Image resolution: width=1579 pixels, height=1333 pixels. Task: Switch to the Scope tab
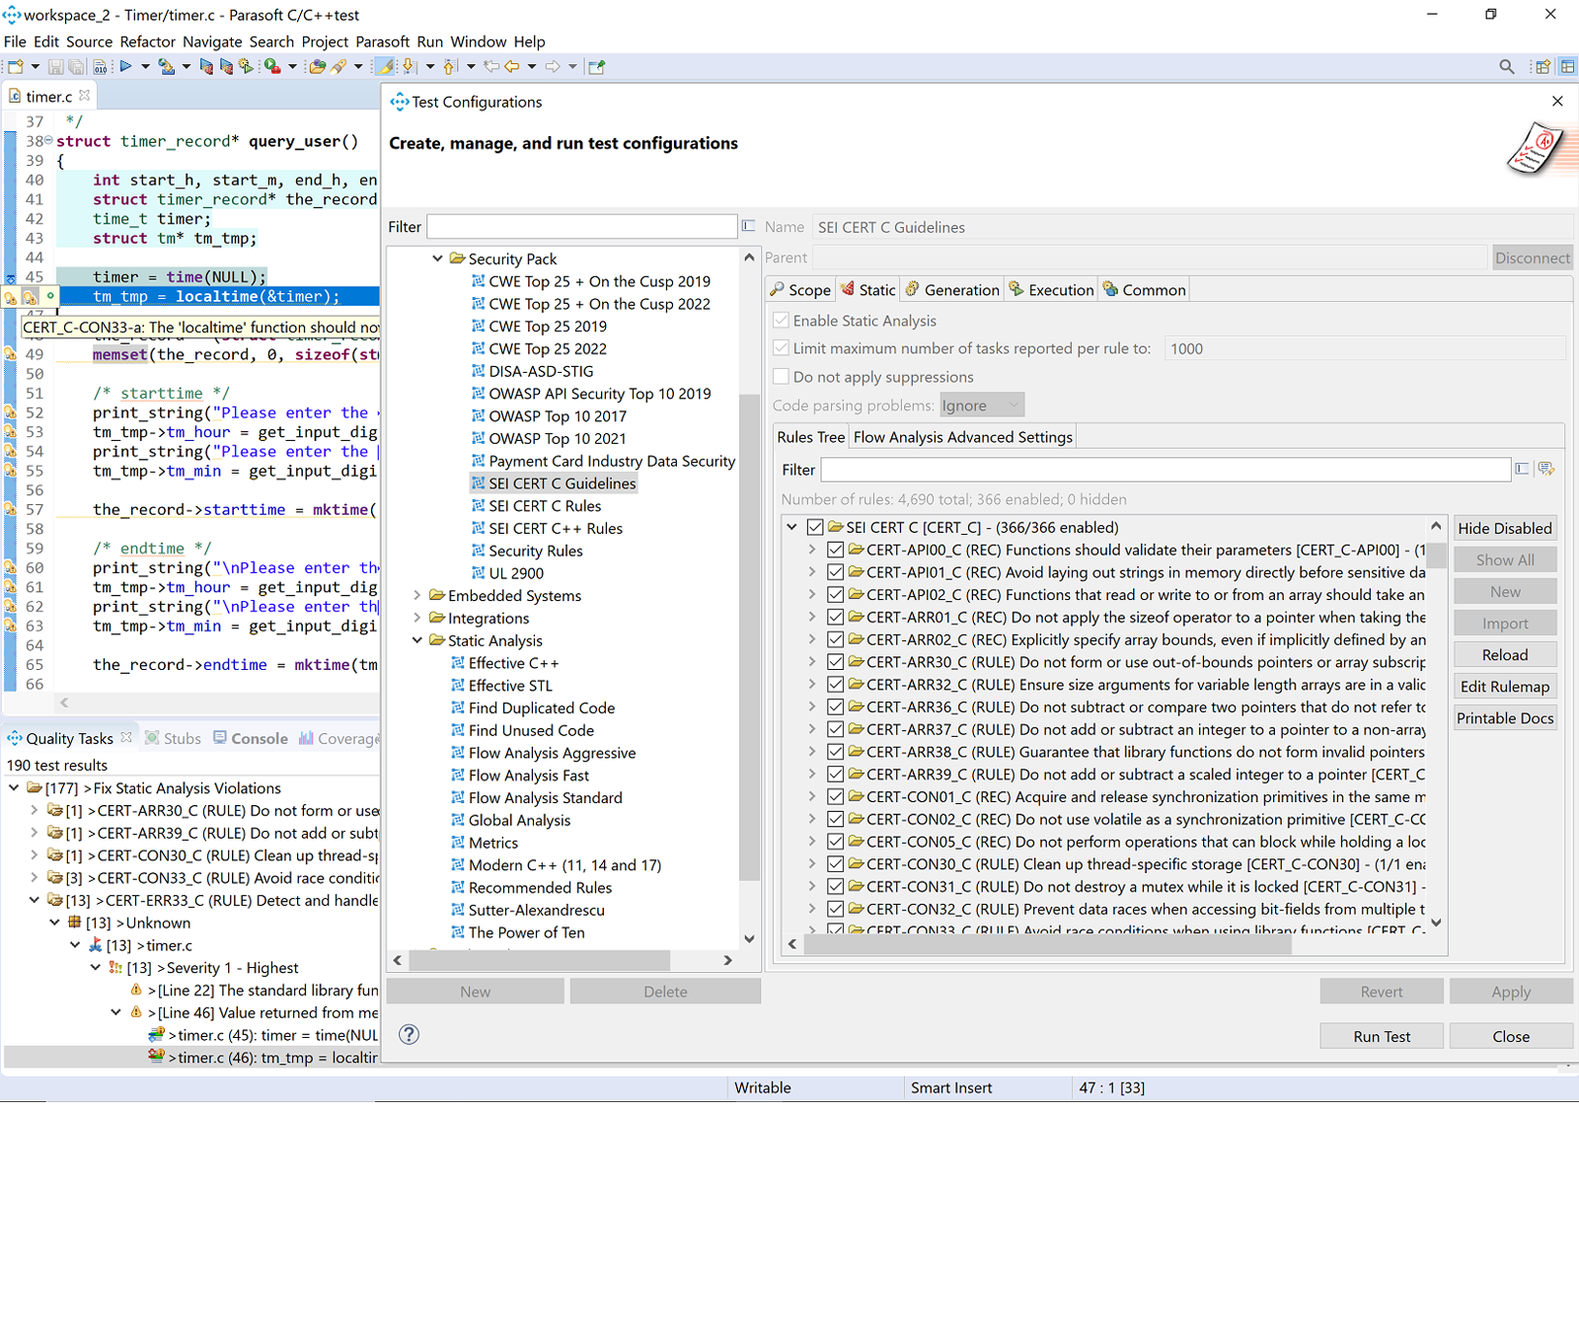coord(800,289)
